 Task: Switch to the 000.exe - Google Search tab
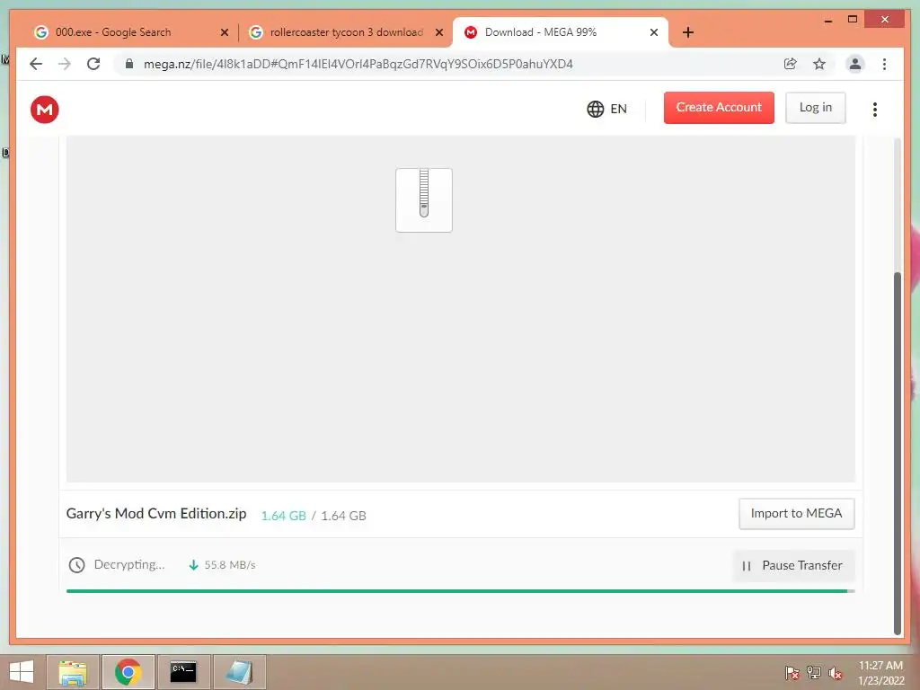pyautogui.click(x=131, y=32)
